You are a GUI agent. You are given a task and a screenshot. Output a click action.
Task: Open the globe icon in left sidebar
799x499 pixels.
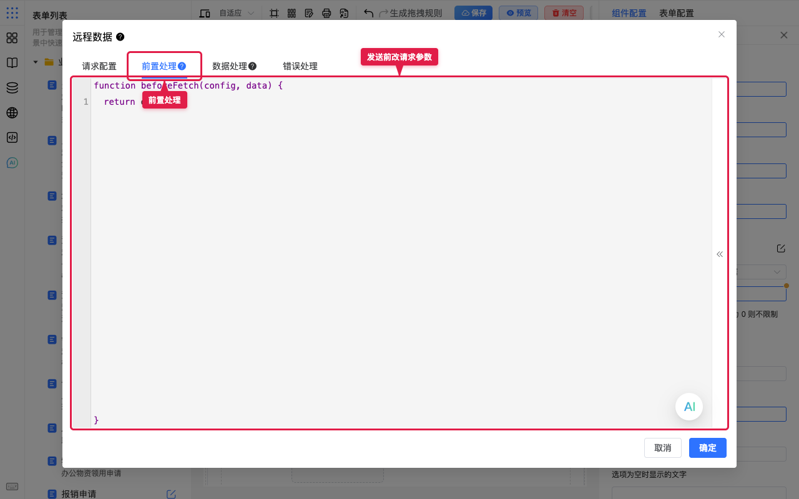[x=12, y=113]
